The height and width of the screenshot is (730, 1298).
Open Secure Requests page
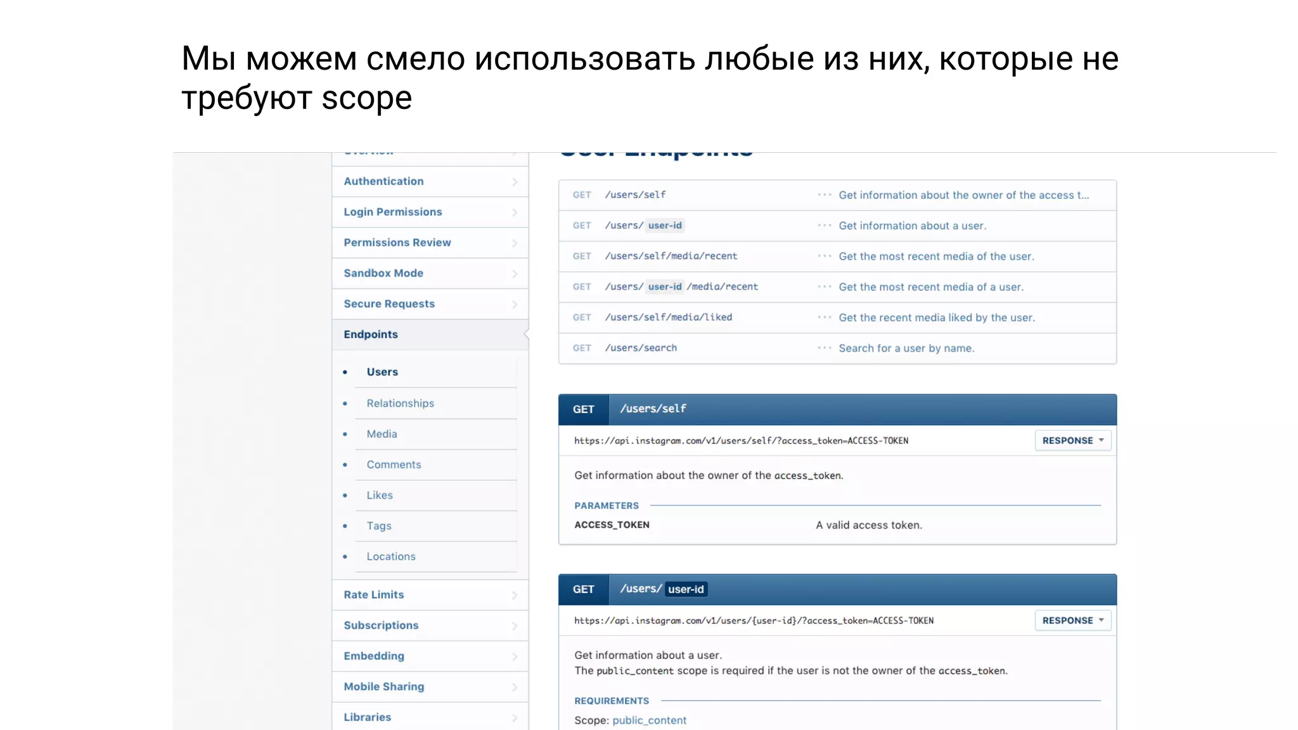(430, 304)
